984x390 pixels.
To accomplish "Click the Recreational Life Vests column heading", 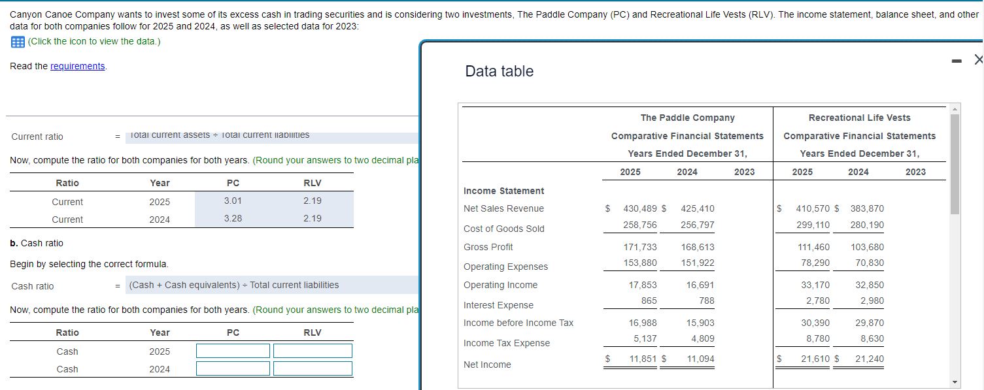I will pos(858,118).
